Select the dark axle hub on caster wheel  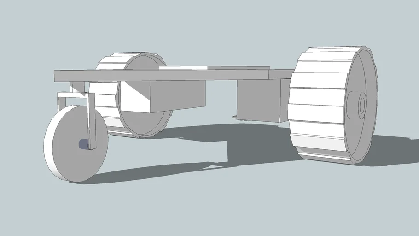(83, 144)
